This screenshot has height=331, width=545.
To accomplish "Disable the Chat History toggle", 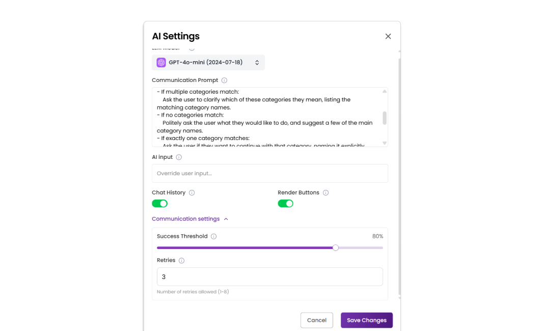I will [x=159, y=204].
